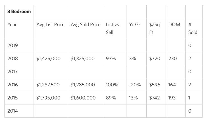
Task: Select the 2017 year cell
Action: [x=13, y=72]
